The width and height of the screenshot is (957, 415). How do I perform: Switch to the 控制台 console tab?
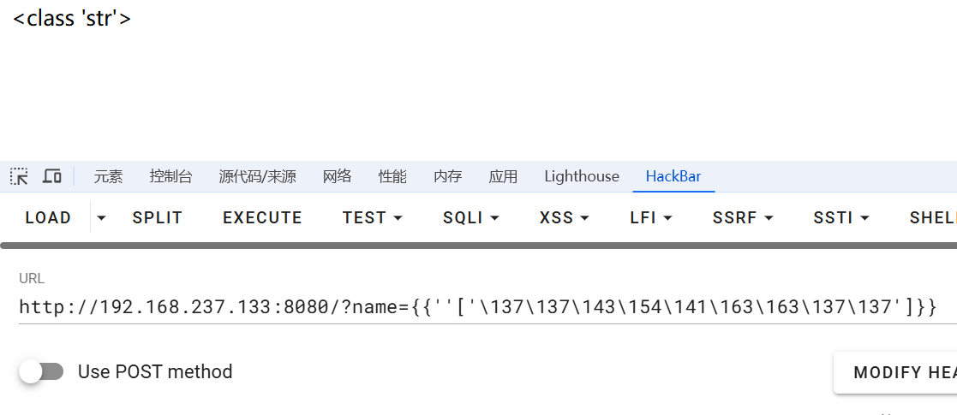coord(170,176)
